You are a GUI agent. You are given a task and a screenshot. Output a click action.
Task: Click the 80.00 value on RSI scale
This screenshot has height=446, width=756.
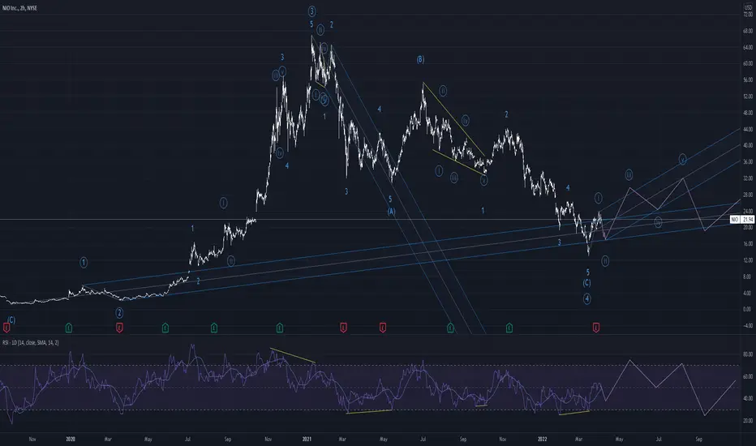pos(748,354)
